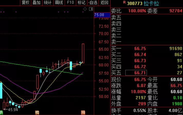
Task: Click the 卖五 sell level row
Action: point(147,18)
